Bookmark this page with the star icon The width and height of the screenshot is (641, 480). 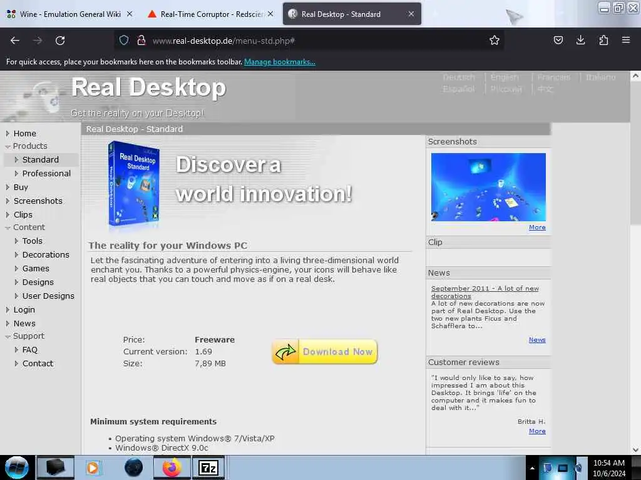495,41
